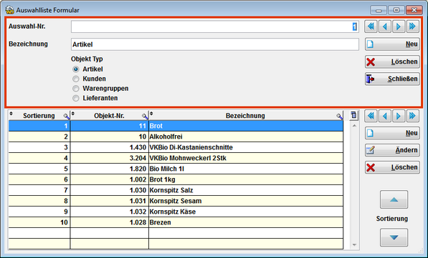This screenshot has width=428, height=258.
Task: Select the Kornspitz Sesam row
Action: [x=176, y=201]
